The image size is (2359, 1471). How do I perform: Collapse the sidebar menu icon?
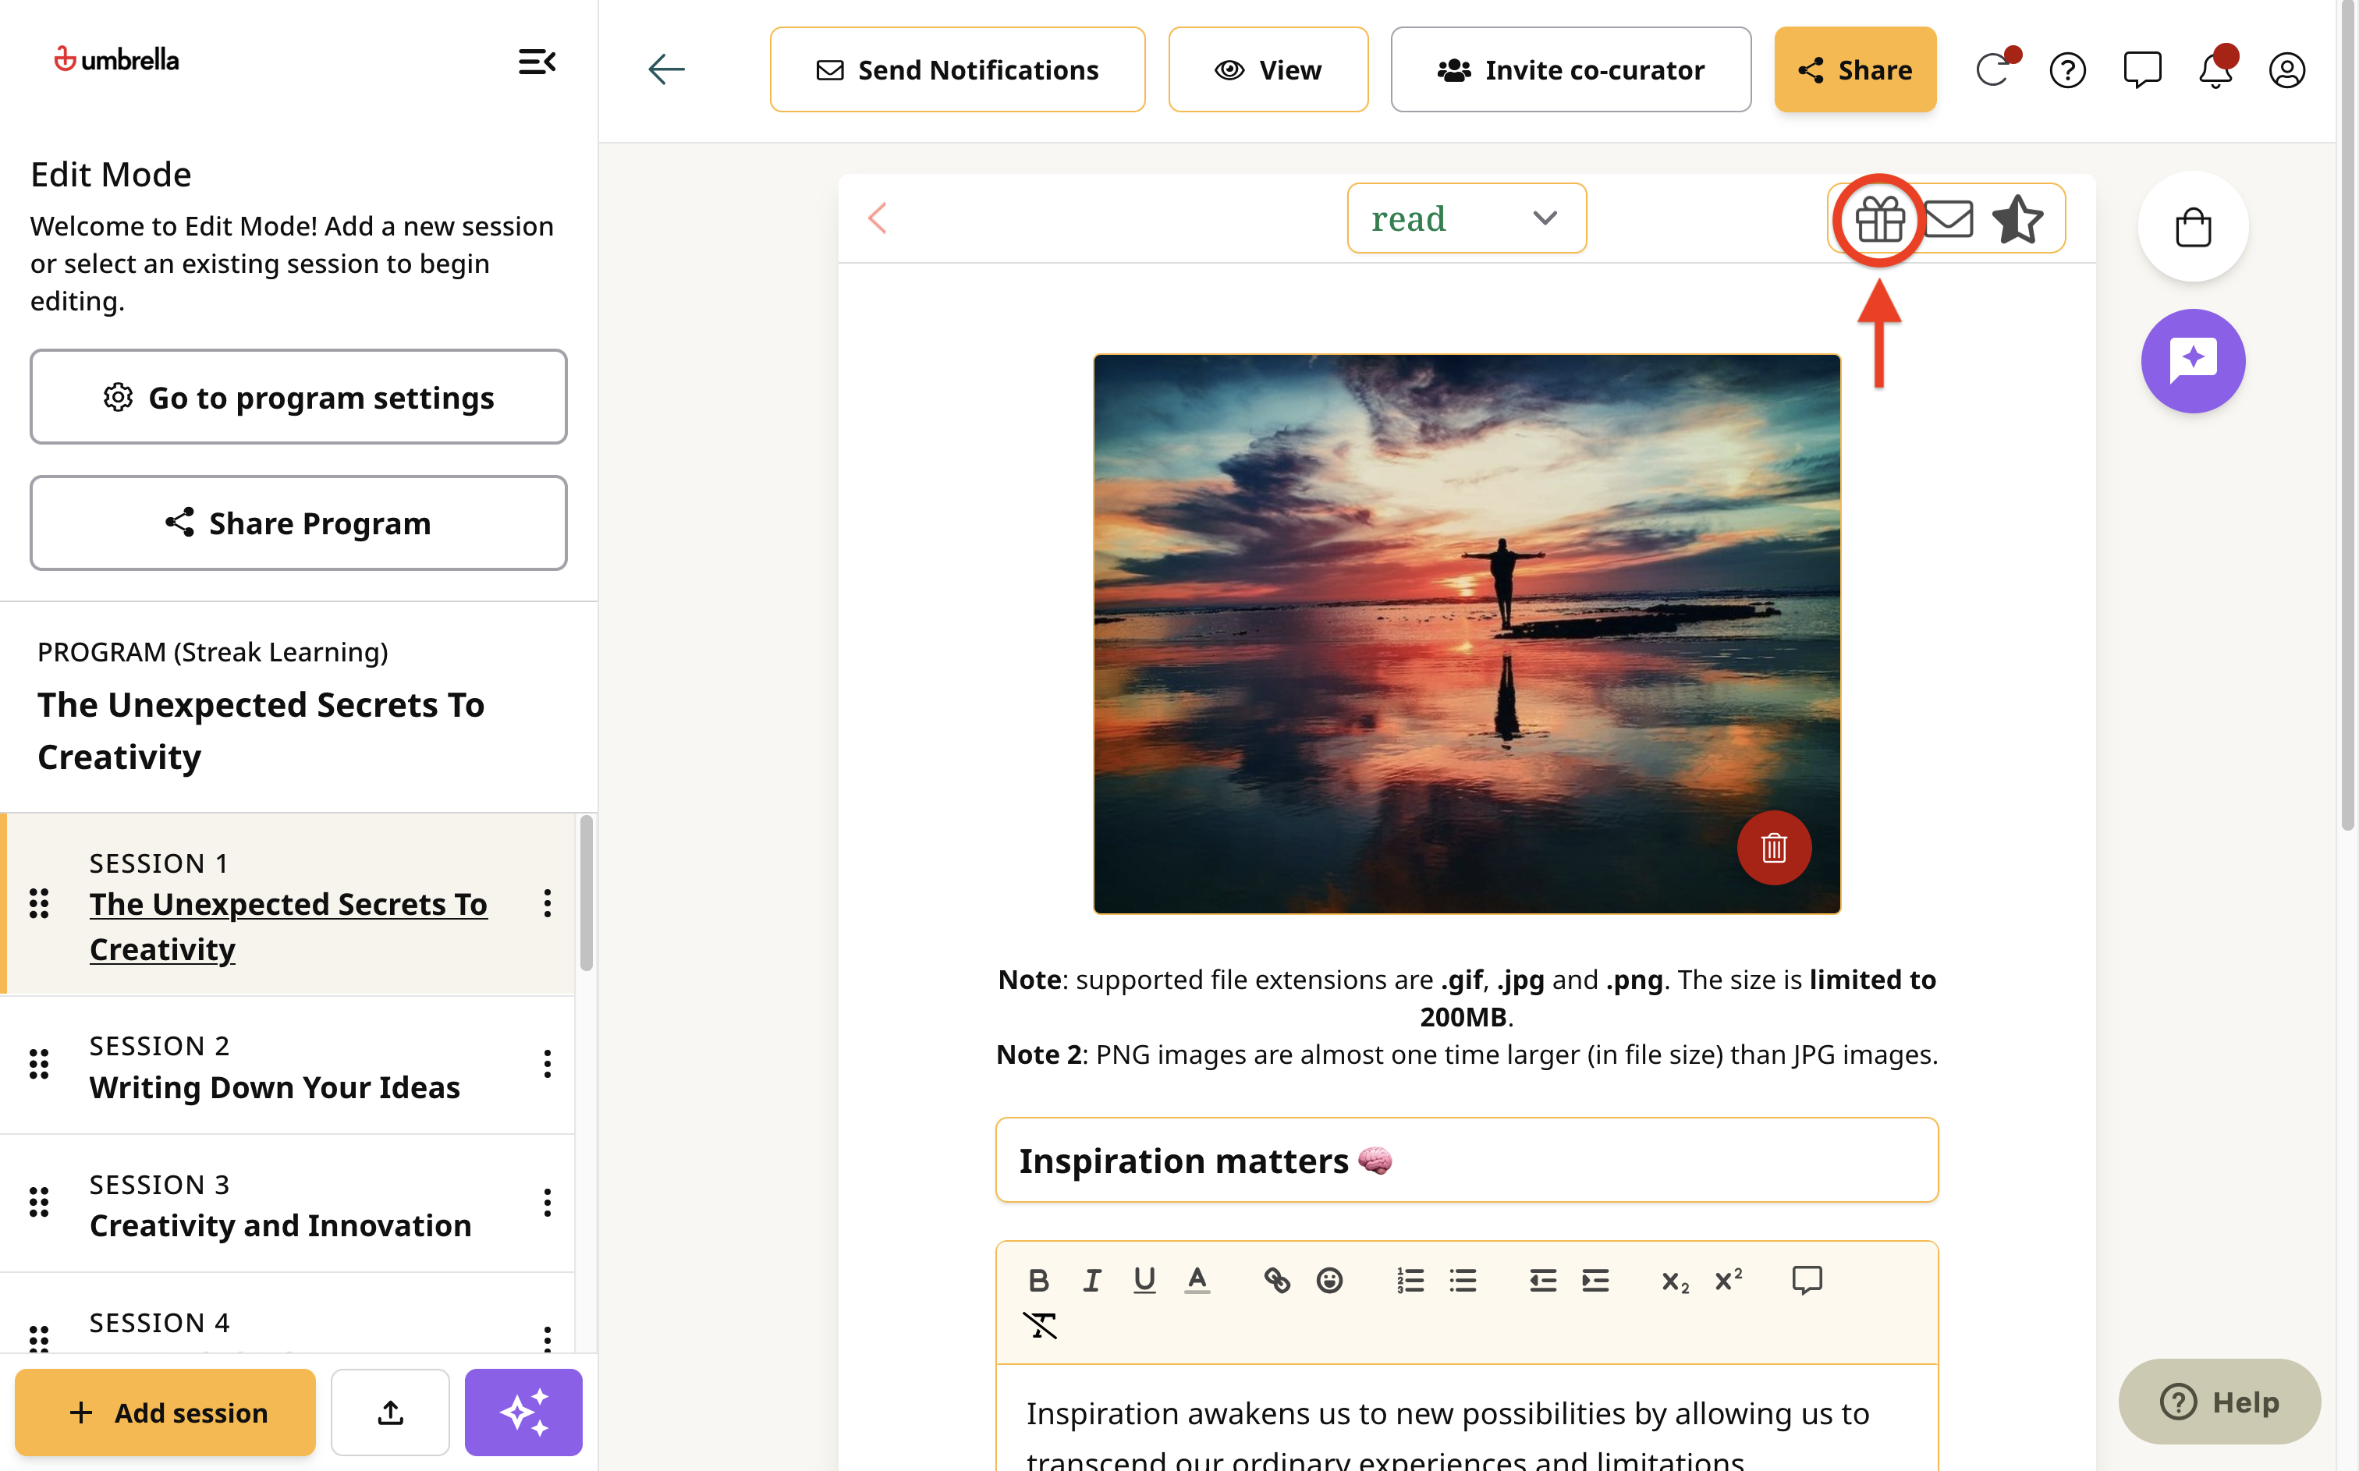(536, 62)
